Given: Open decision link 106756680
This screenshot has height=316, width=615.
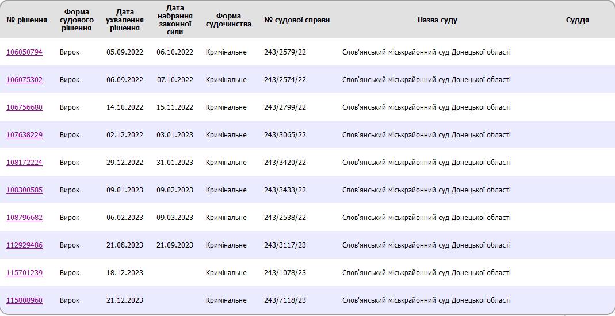Looking at the screenshot, I should point(24,107).
